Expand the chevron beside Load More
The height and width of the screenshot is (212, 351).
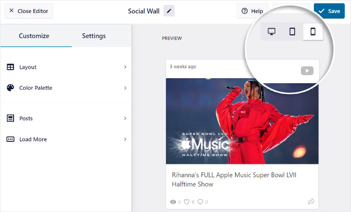click(125, 139)
